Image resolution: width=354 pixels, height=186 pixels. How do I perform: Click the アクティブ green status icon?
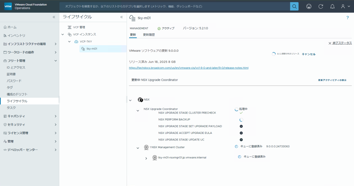[159, 29]
